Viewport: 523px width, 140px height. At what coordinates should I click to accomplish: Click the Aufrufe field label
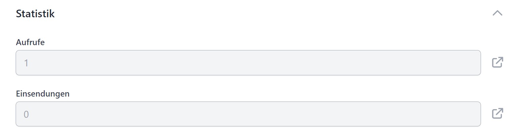click(x=30, y=42)
